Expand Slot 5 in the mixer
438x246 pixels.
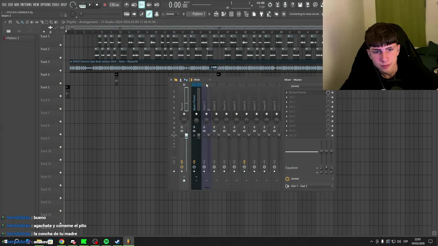point(287,112)
